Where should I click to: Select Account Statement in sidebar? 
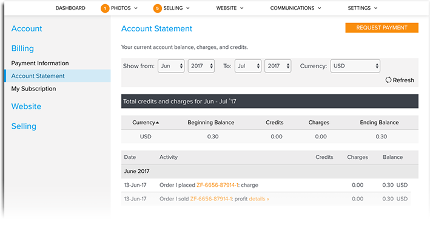pos(58,76)
